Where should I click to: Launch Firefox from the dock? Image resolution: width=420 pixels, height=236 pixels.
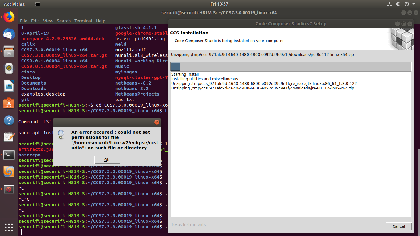pos(9,17)
